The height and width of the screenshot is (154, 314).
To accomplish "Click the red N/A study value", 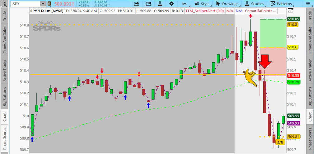I will (x=230, y=11).
